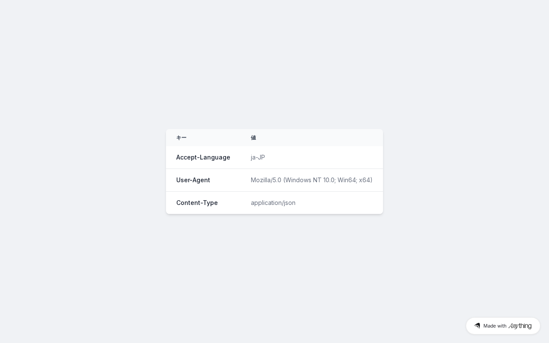Screen dimensions: 549x343
Task: Select the ja-JP value text
Action: tap(258, 157)
